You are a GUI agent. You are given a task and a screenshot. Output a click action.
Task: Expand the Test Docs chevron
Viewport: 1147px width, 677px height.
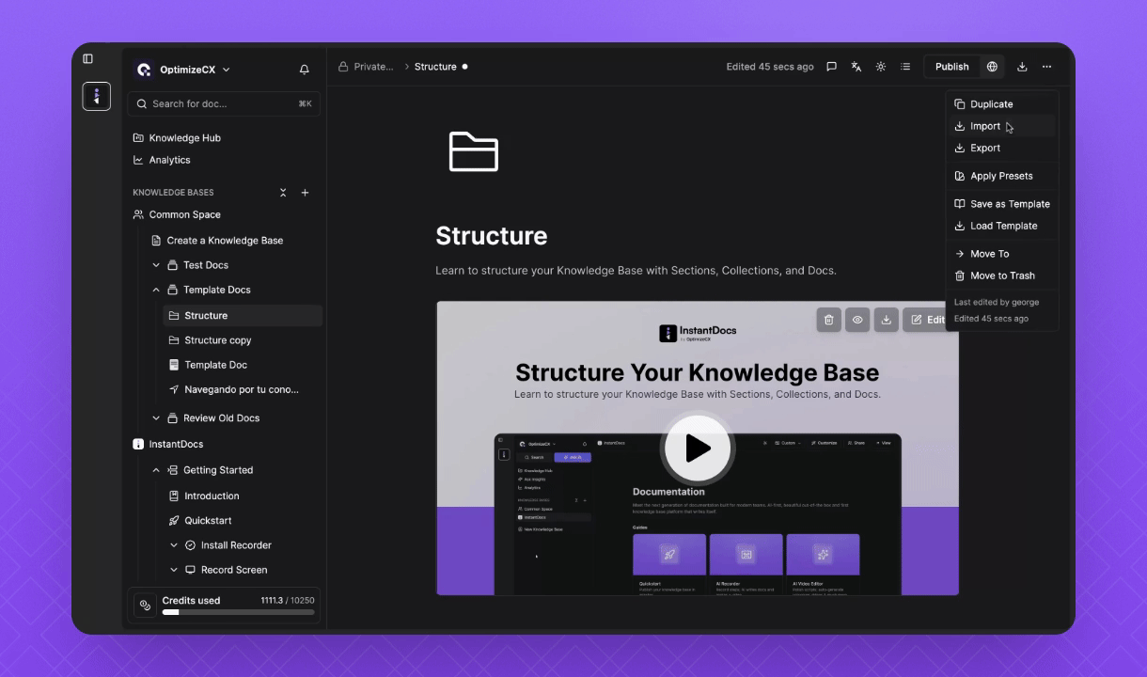[x=156, y=265]
